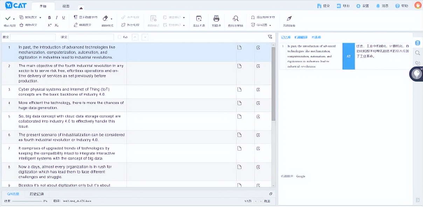Click the document icon in segment 1 row
The image size is (423, 207).
[240, 48]
